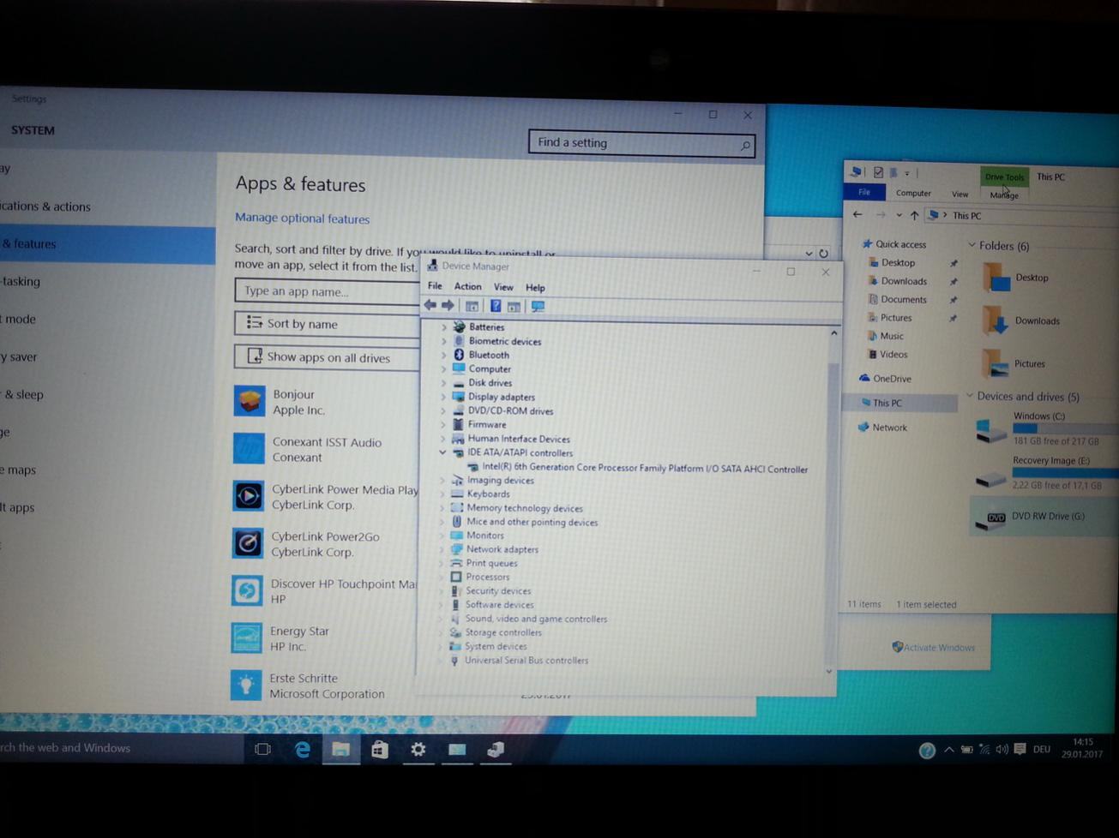Expand the Display adapters node
The height and width of the screenshot is (838, 1119).
(443, 398)
